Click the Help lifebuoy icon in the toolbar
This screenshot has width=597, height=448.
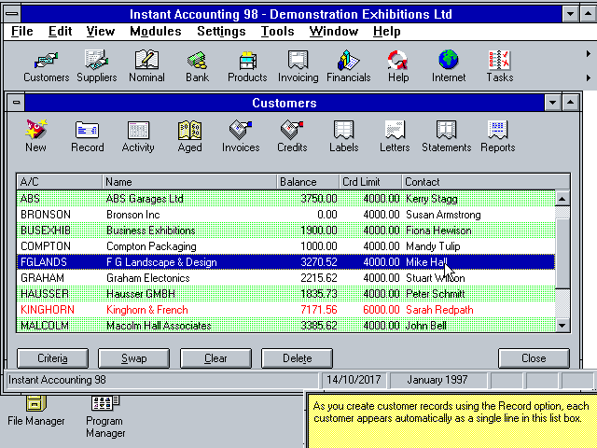[x=398, y=66]
